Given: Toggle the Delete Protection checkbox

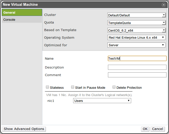Looking at the screenshot, I should pyautogui.click(x=114, y=87).
